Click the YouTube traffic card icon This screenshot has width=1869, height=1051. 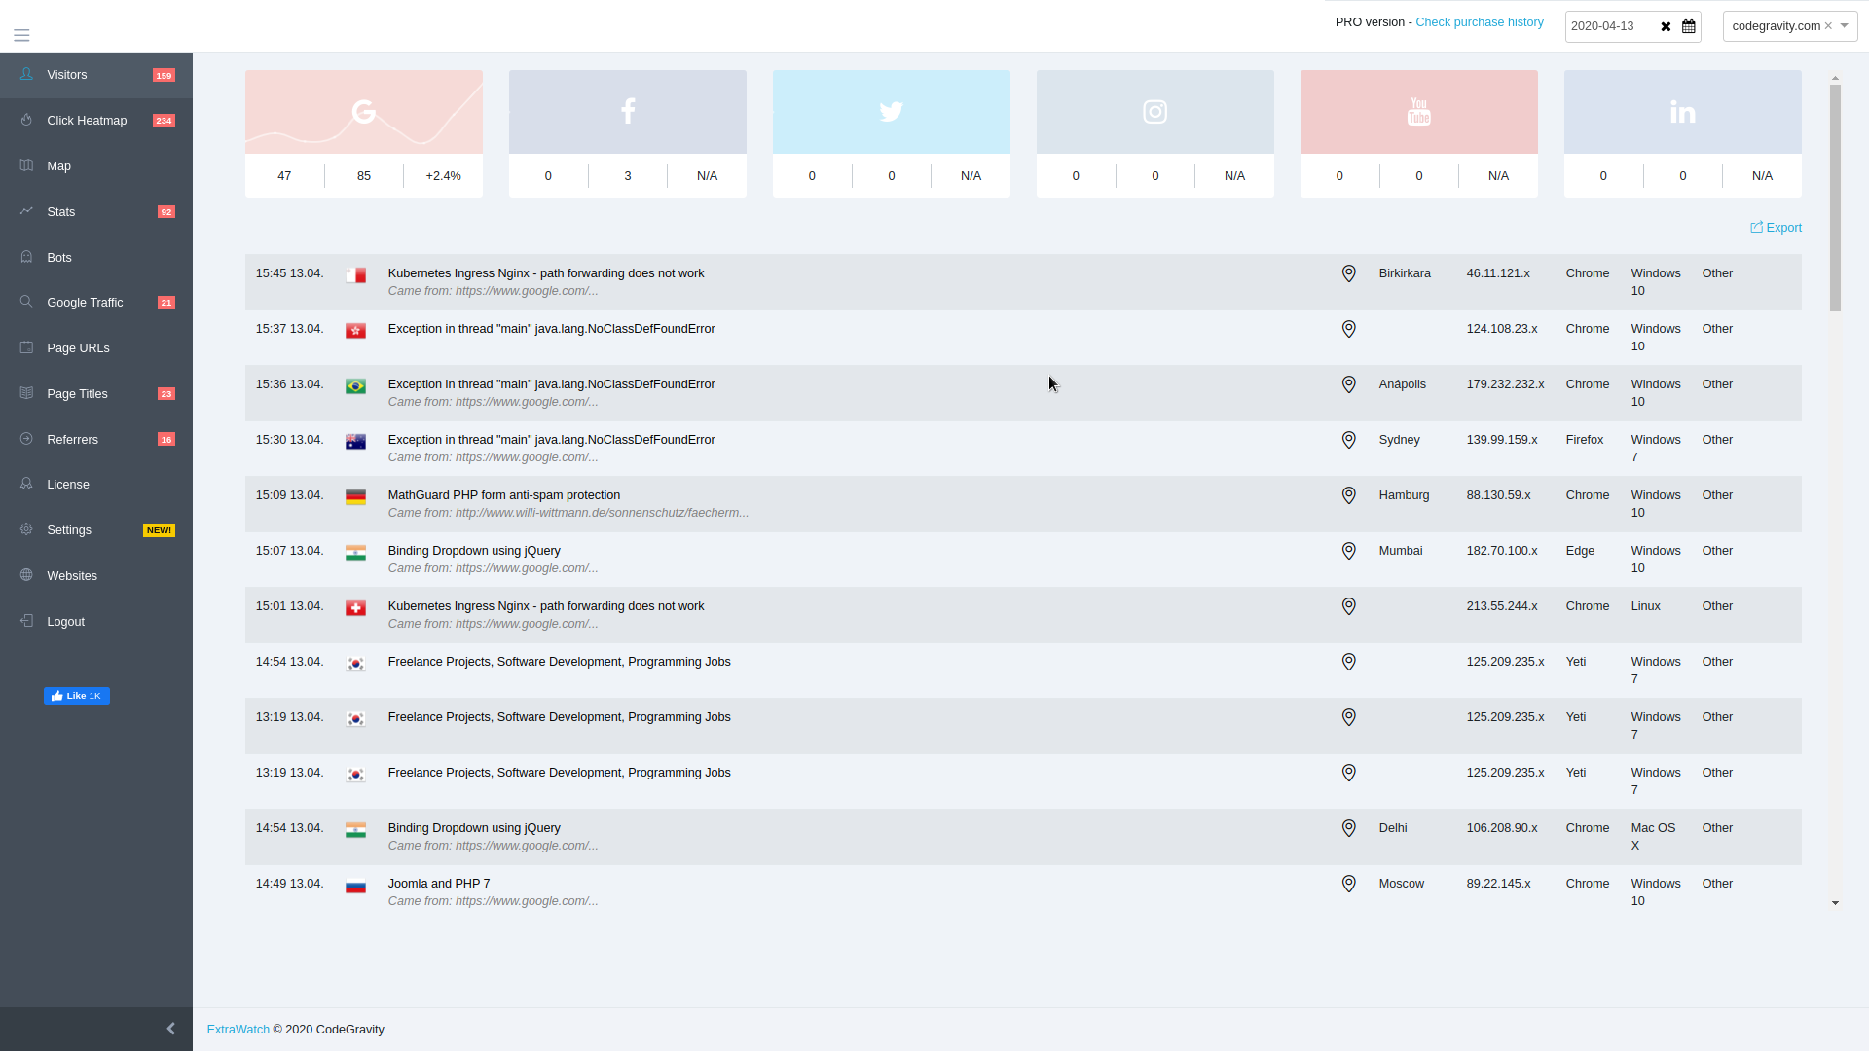coord(1419,112)
